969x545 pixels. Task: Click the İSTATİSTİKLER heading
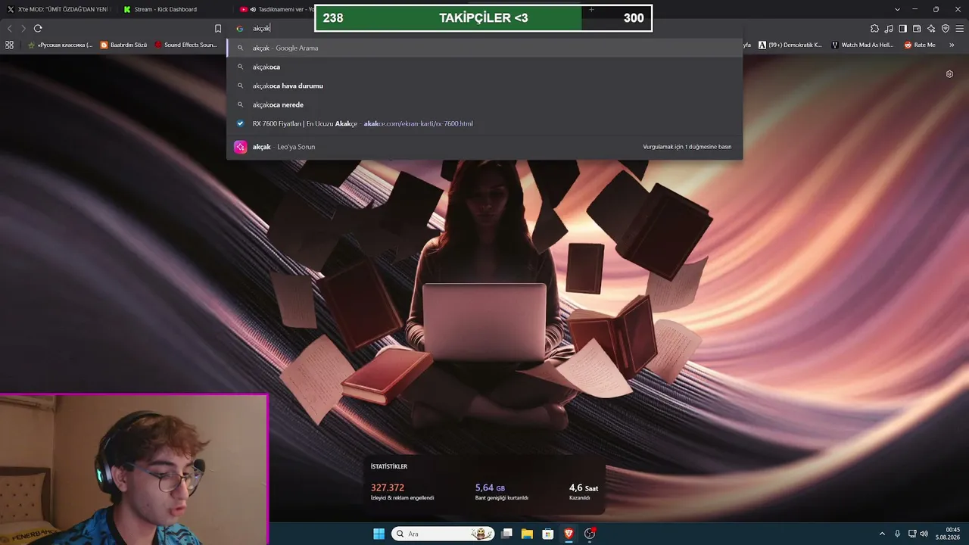[389, 466]
